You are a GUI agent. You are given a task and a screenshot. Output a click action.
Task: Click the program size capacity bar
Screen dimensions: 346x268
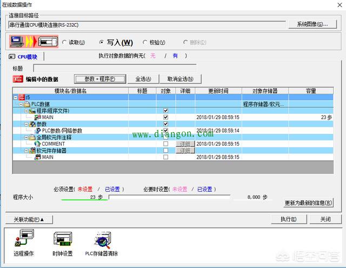(178, 198)
